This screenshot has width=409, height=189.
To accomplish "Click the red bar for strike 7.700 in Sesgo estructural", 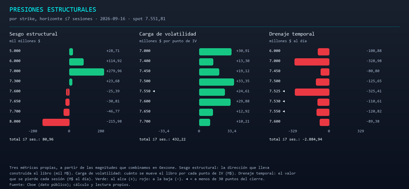I will point(66,112).
